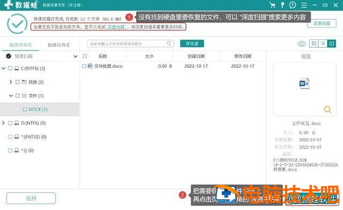Open the help question mark icon
The image size is (343, 210).
point(293,5)
